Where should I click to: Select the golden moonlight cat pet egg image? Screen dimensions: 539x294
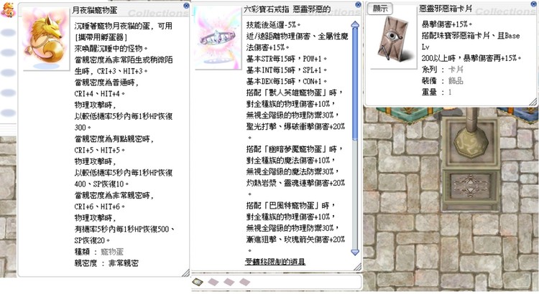[46, 40]
